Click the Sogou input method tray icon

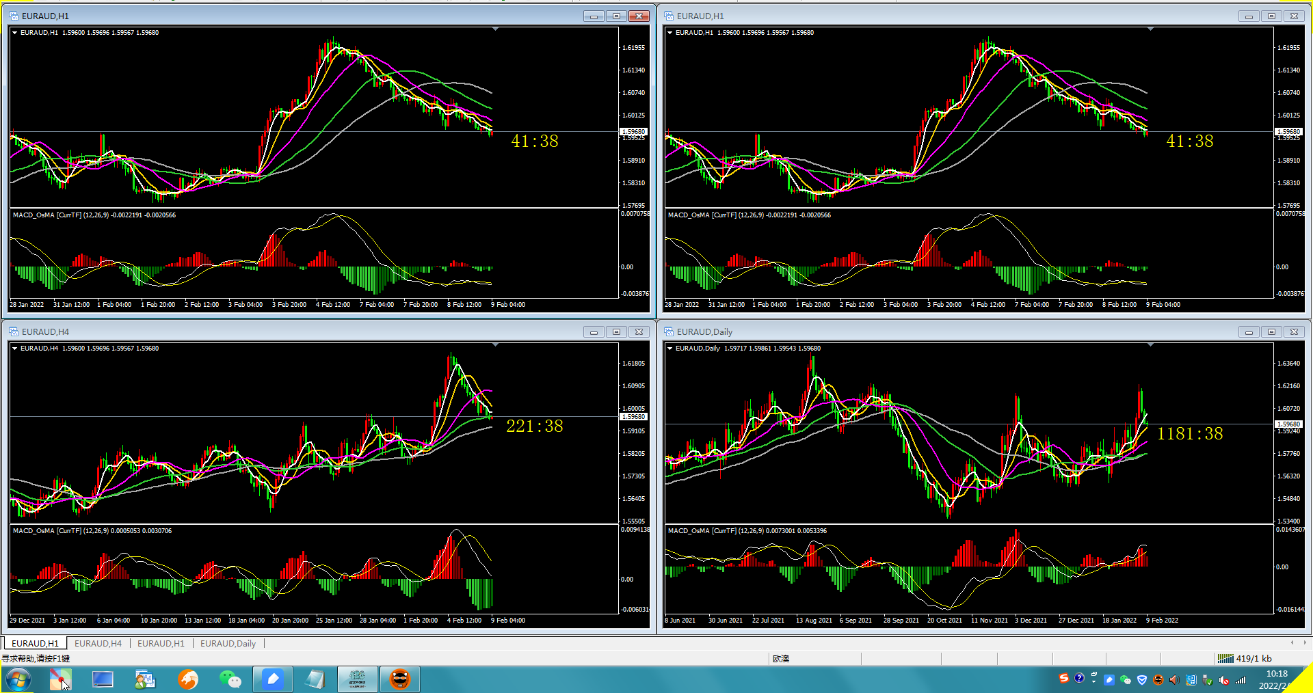(1064, 679)
